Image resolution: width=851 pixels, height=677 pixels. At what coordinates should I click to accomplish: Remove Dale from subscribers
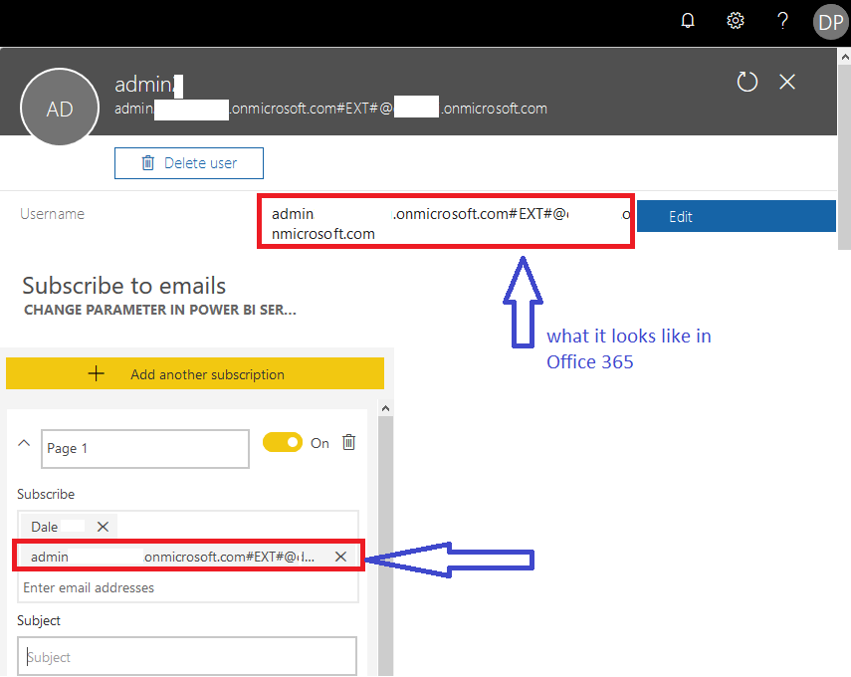point(103,527)
